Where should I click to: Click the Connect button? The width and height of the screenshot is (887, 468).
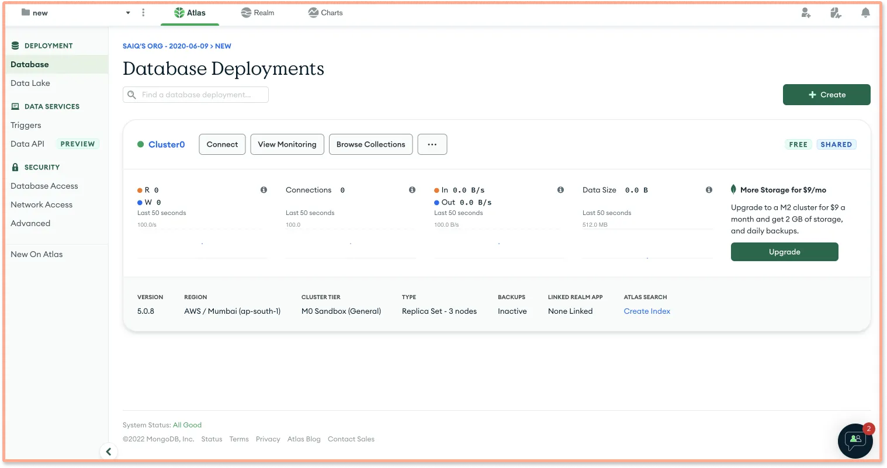pyautogui.click(x=222, y=144)
